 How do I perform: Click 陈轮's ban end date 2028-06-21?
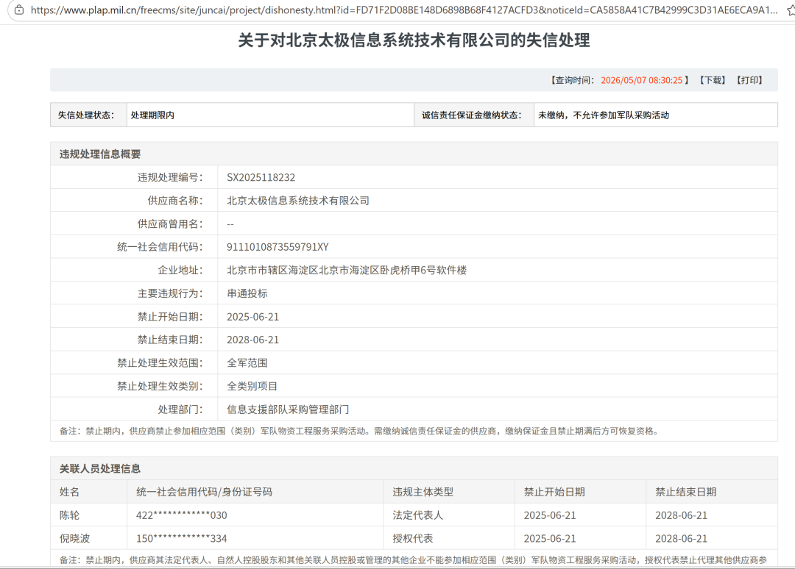point(681,515)
